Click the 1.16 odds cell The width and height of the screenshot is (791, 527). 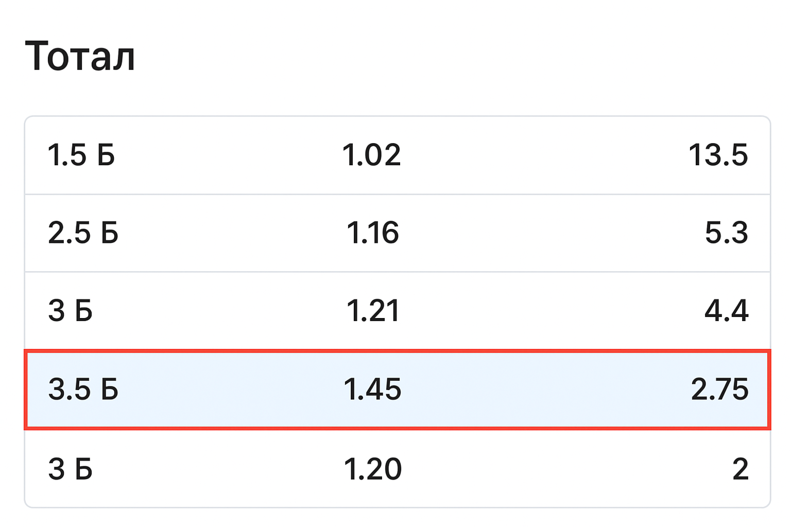[372, 233]
